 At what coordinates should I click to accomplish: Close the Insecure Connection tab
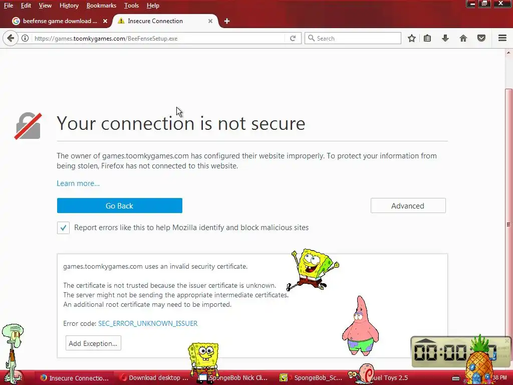210,21
